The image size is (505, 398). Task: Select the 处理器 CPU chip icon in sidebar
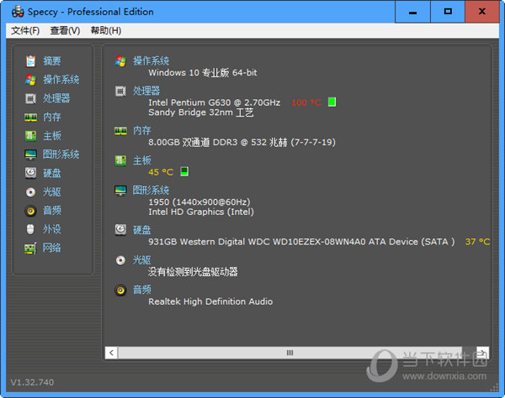(x=30, y=98)
